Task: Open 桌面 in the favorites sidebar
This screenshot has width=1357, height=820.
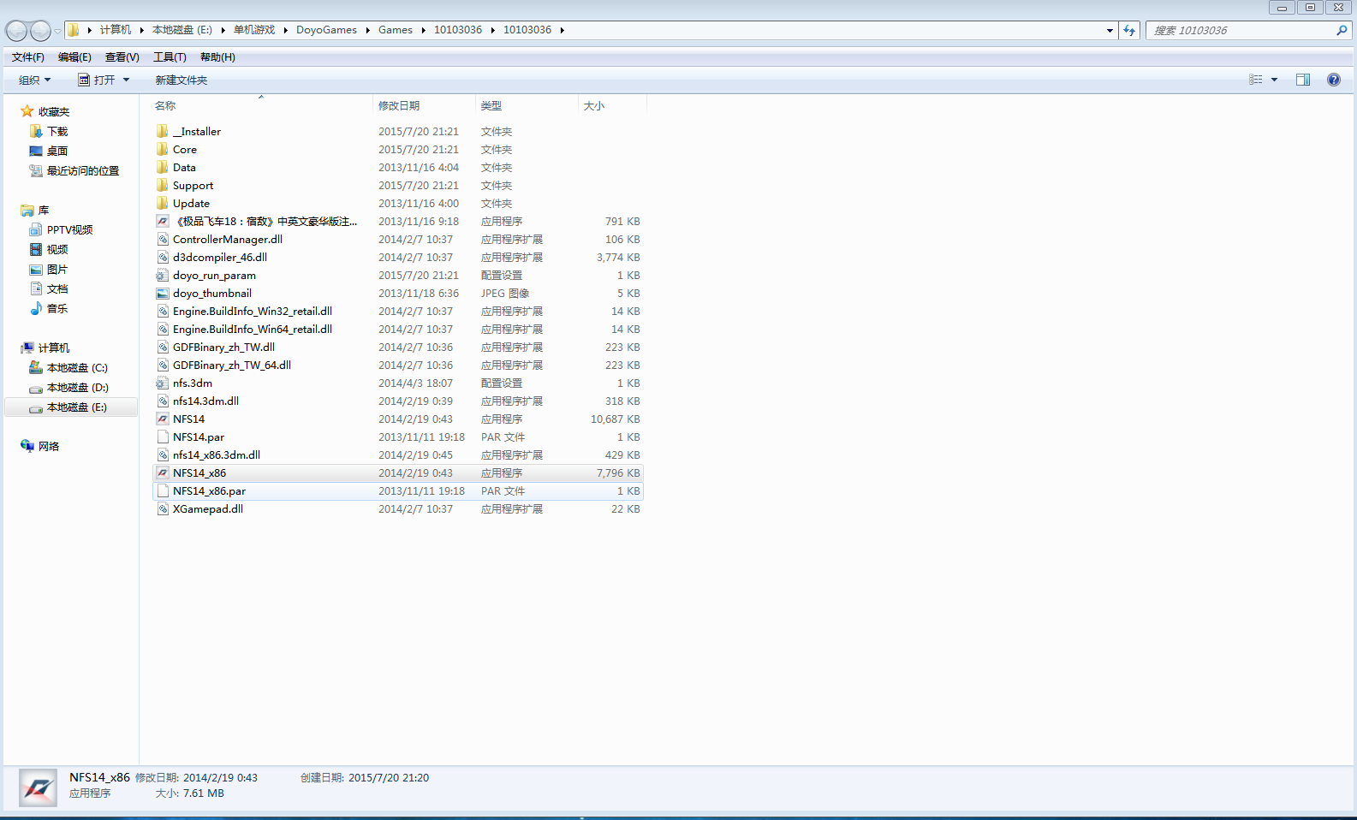Action: [x=57, y=151]
